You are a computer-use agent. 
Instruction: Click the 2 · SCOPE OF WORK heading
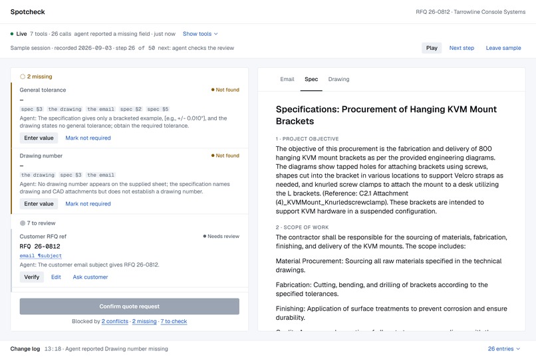click(302, 227)
